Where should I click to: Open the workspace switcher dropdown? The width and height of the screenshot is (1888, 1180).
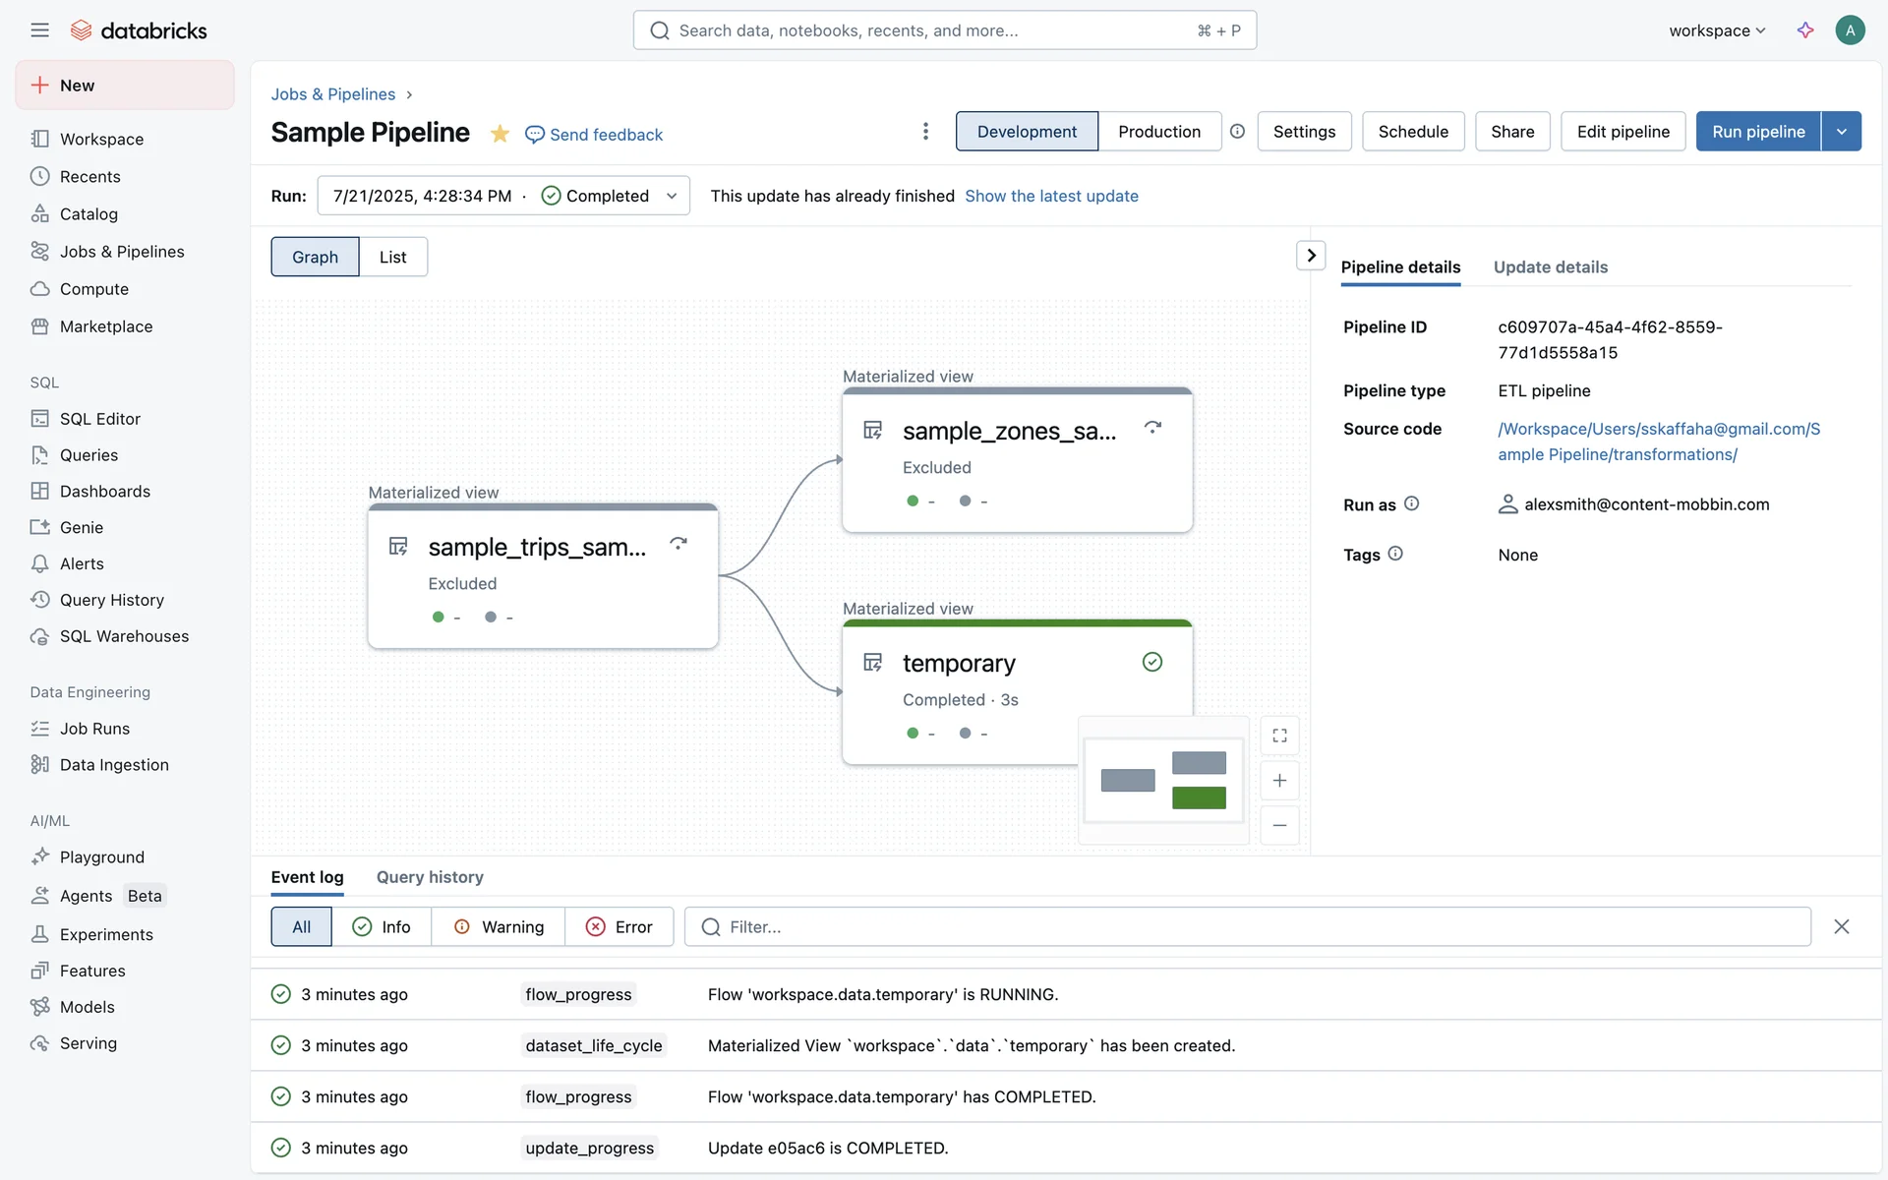pos(1717,30)
